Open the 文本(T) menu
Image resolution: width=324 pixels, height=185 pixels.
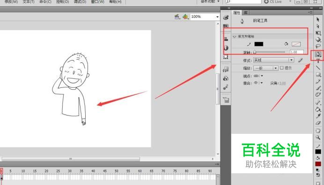point(29,2)
